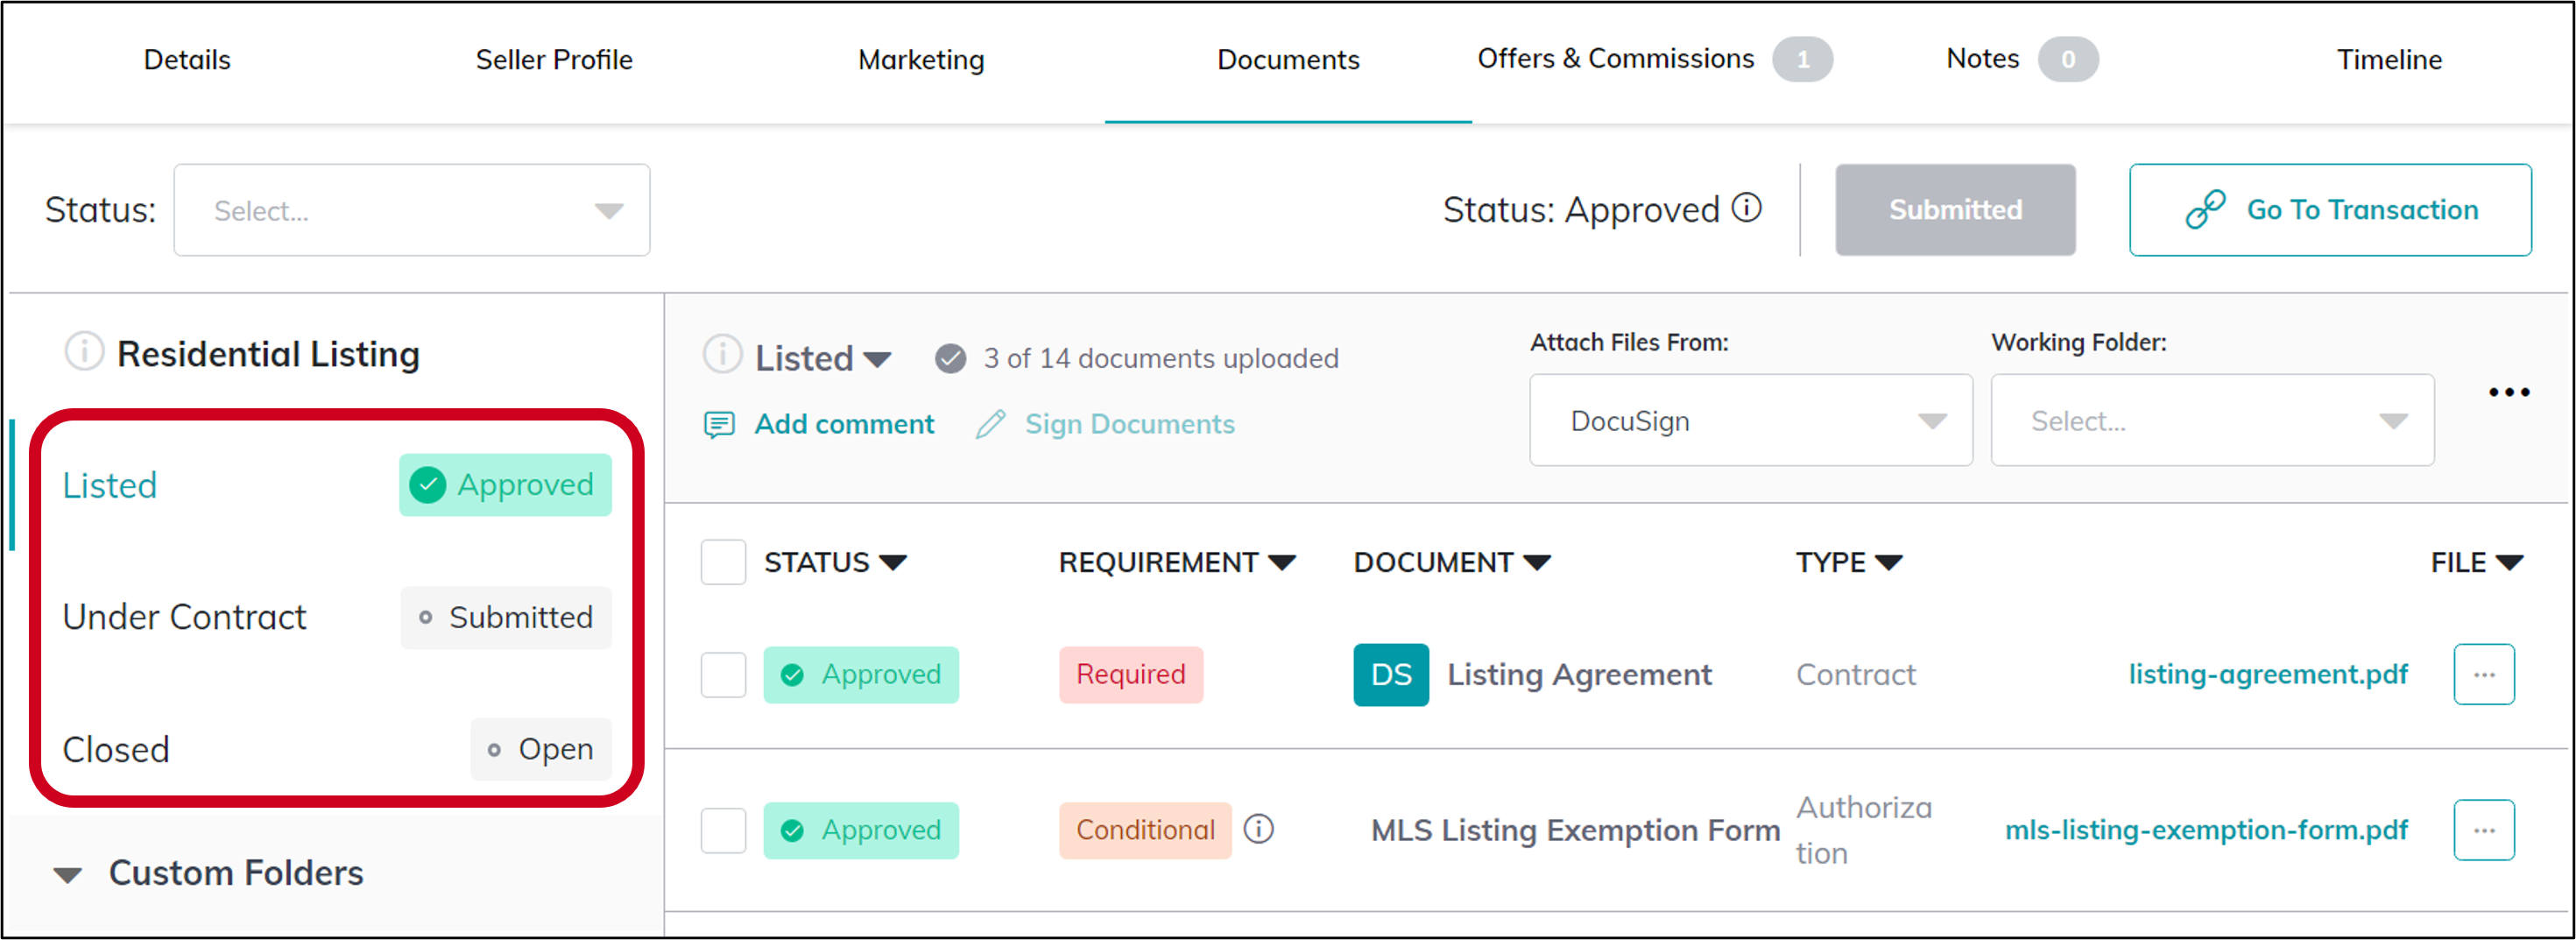Viewport: 2576px width, 940px height.
Task: Open the ellipsis menu near Working Folder
Action: (x=2509, y=392)
